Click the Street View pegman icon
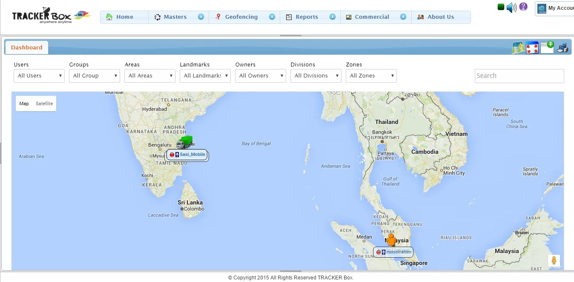The width and height of the screenshot is (574, 282). click(x=554, y=260)
